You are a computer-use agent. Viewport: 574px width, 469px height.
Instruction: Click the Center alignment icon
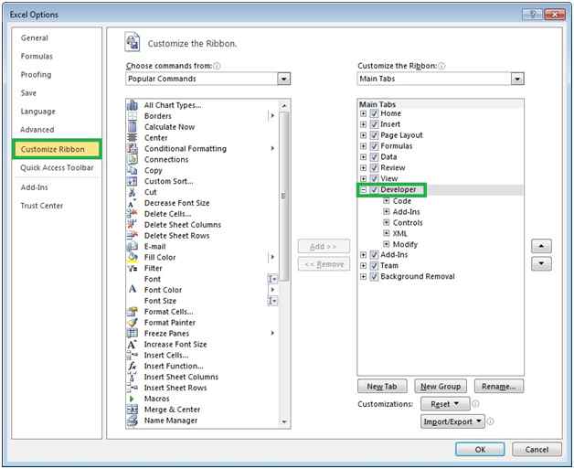click(133, 138)
